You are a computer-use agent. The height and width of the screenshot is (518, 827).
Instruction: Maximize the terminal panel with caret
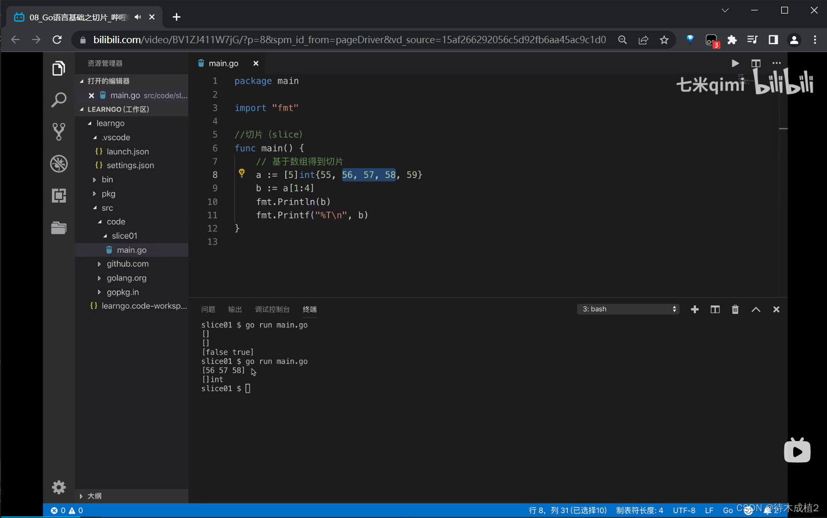coord(756,309)
